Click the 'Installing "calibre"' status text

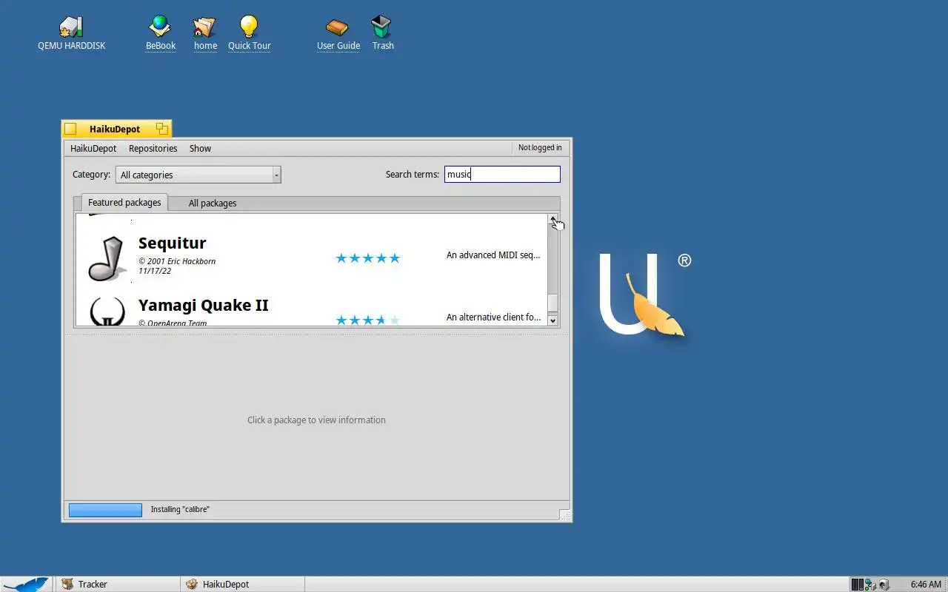[x=180, y=510]
